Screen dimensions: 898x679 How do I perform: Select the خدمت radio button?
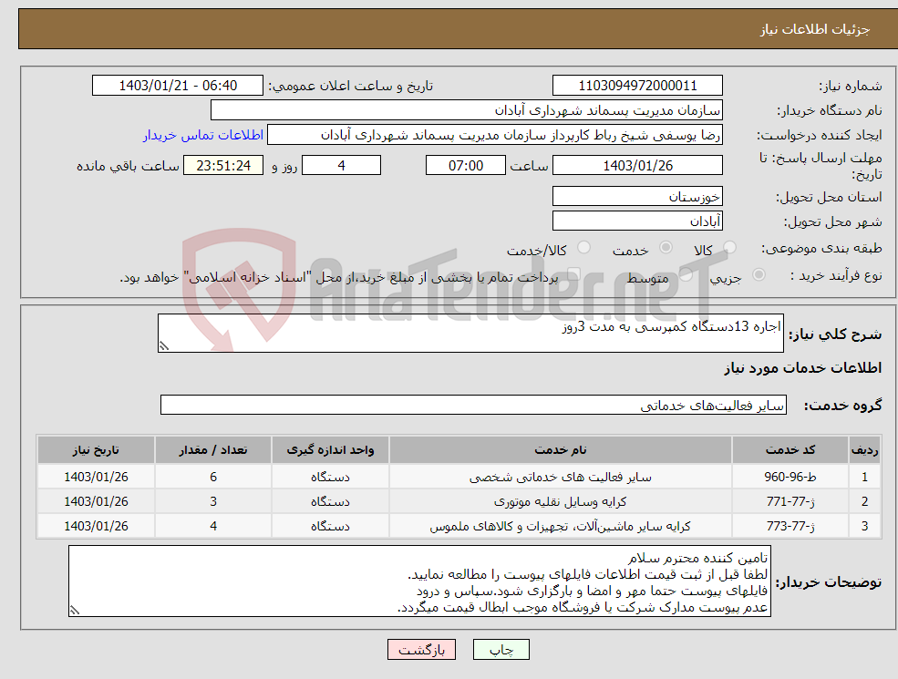(x=666, y=248)
